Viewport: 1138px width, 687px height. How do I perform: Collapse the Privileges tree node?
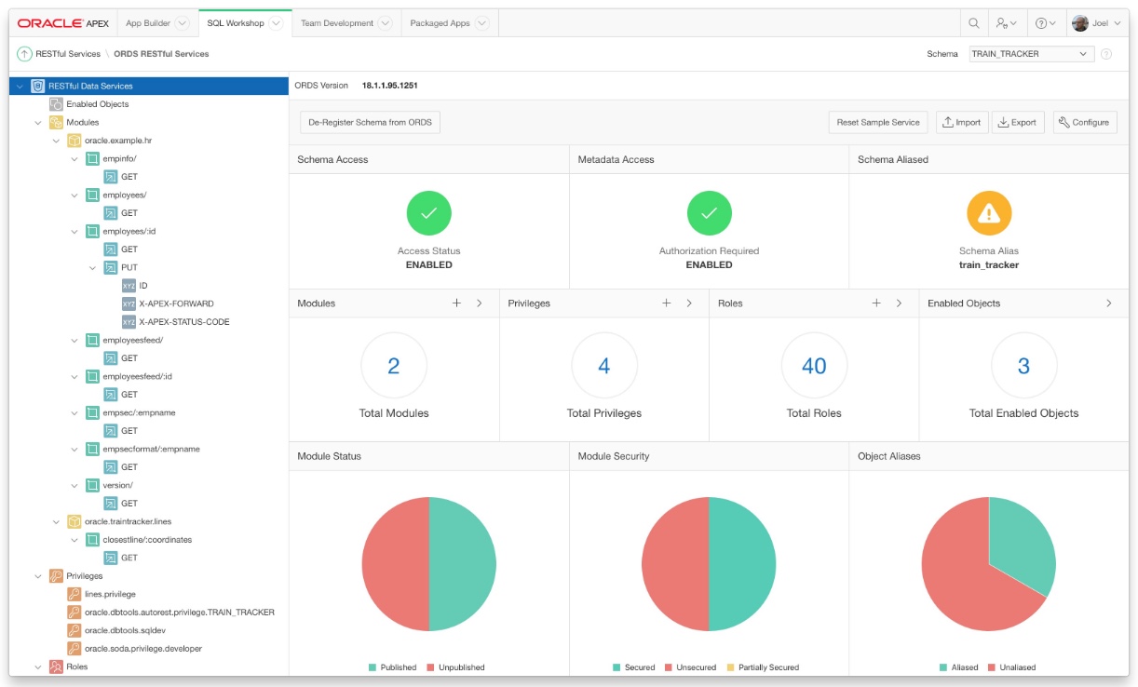click(38, 576)
